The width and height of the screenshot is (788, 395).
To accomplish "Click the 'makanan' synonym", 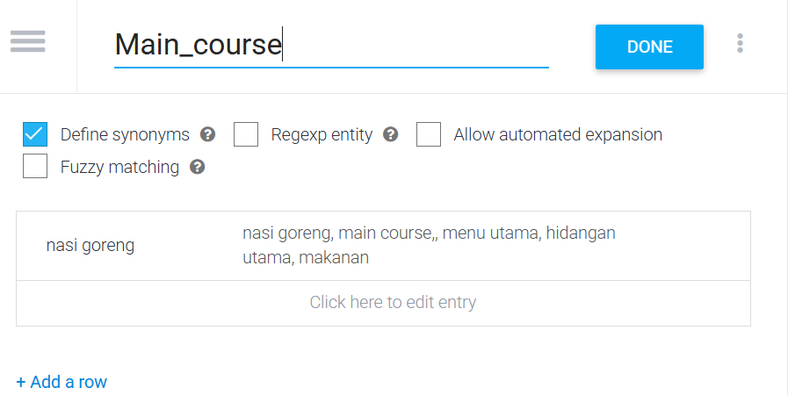I will pyautogui.click(x=333, y=258).
